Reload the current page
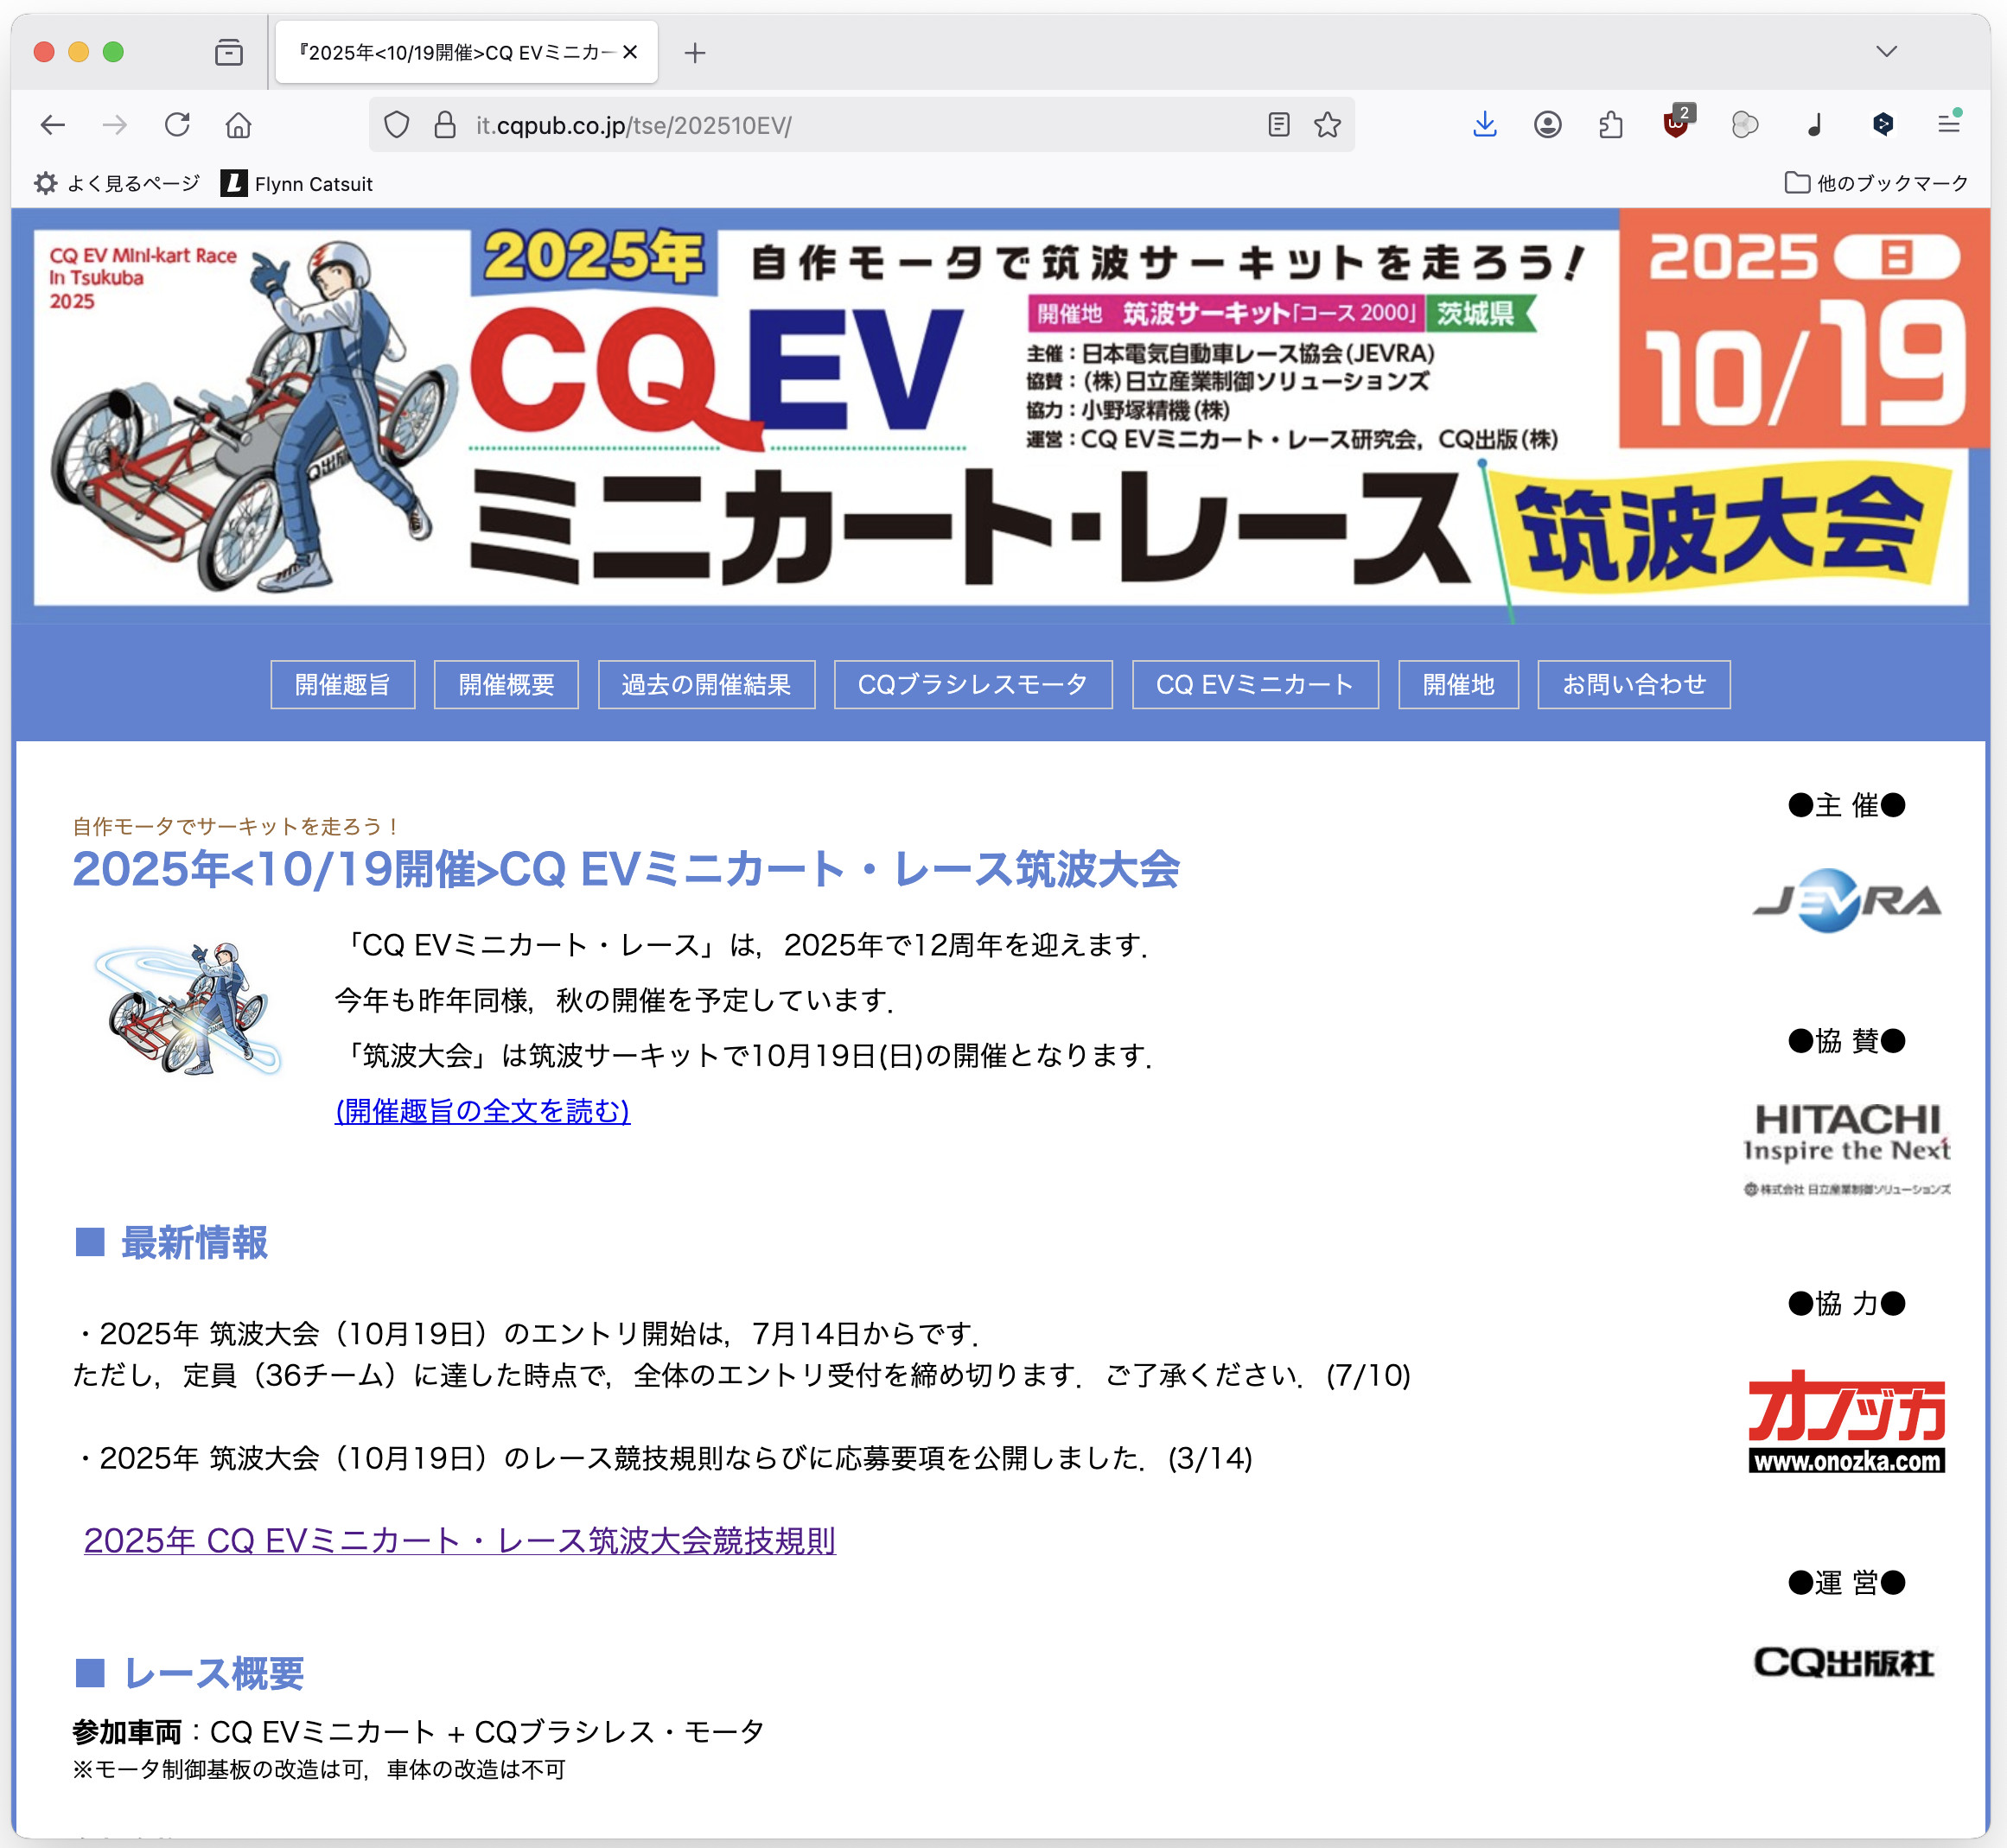 (x=177, y=124)
